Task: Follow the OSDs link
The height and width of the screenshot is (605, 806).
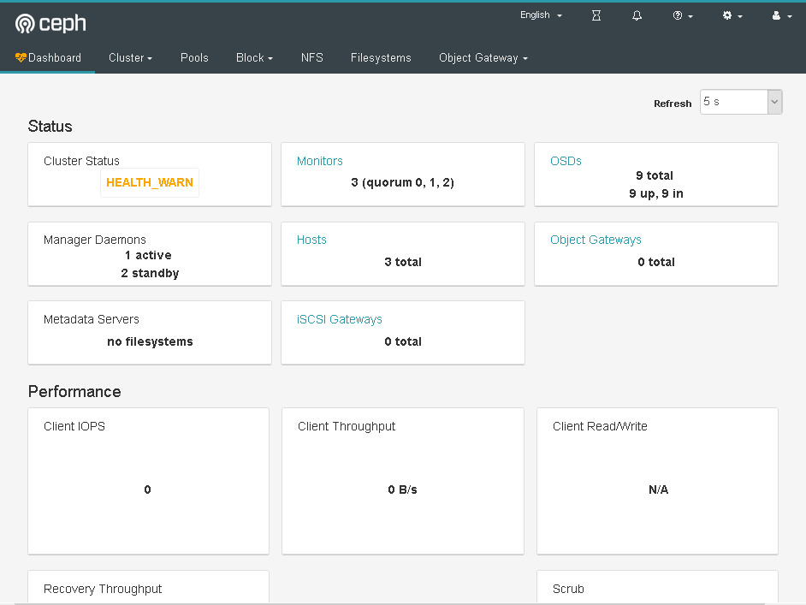Action: (566, 161)
